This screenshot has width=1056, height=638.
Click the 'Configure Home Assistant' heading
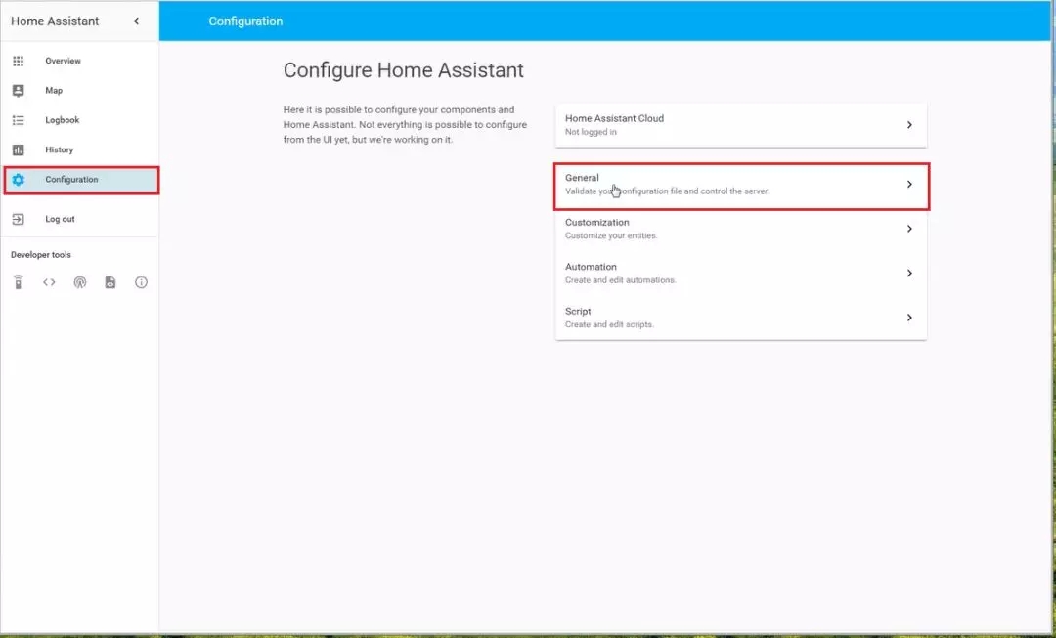tap(404, 70)
